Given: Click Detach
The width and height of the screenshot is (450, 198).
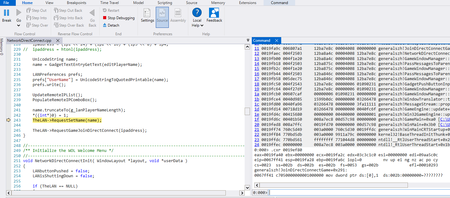Looking at the screenshot, I should 111,25.
